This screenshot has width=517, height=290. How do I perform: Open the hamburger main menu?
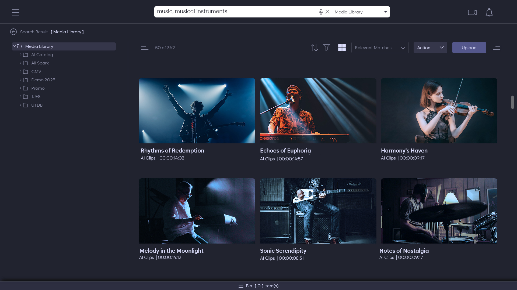pyautogui.click(x=16, y=12)
